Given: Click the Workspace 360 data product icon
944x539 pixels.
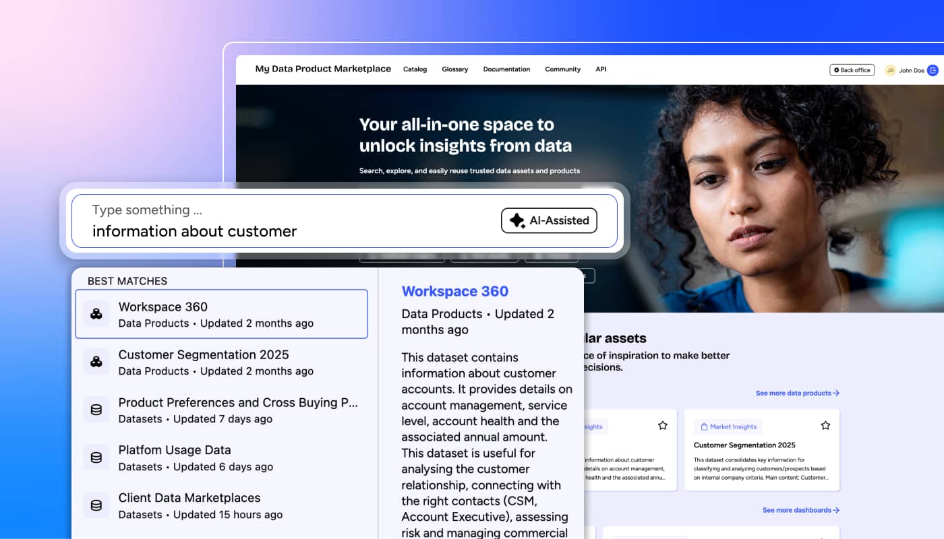Looking at the screenshot, I should [96, 314].
